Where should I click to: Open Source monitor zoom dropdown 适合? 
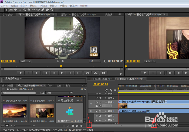[x=25, y=61]
